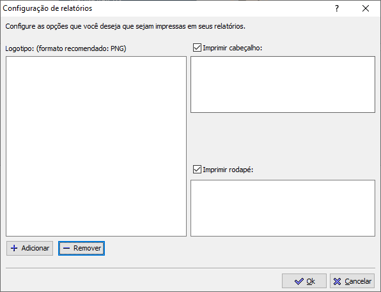The width and height of the screenshot is (381, 292).
Task: Click the Logotipo format label
Action: 66,48
